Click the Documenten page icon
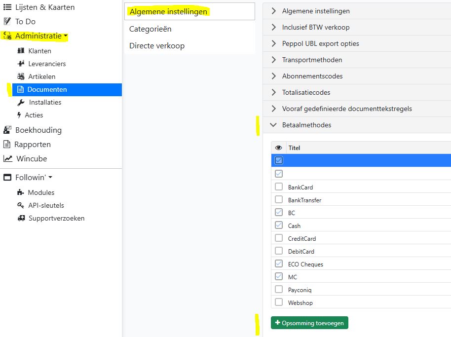This screenshot has width=451, height=337. click(x=20, y=89)
